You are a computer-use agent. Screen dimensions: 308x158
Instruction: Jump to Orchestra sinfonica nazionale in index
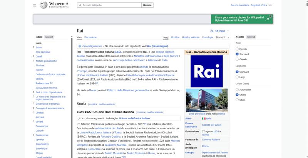(50, 74)
